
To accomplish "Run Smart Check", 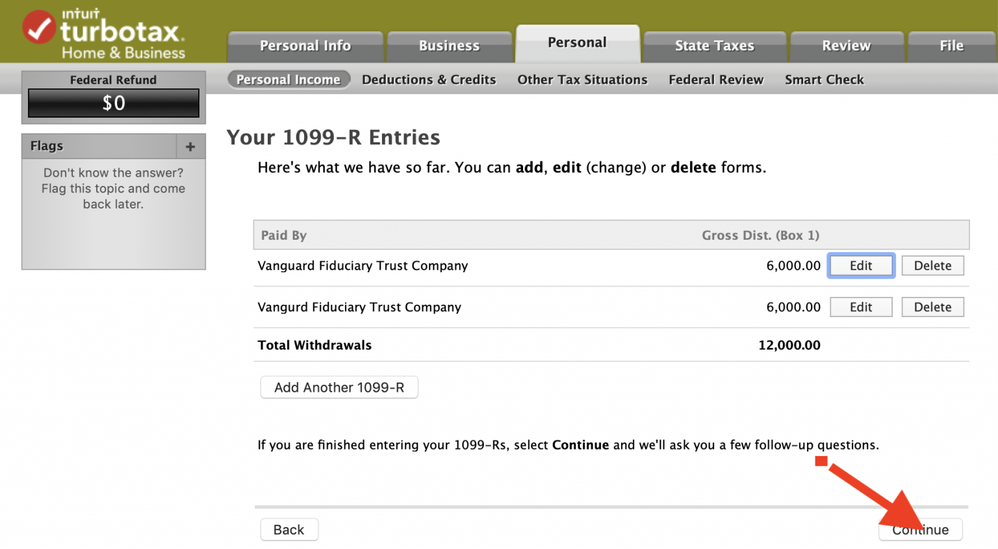I will tap(824, 80).
